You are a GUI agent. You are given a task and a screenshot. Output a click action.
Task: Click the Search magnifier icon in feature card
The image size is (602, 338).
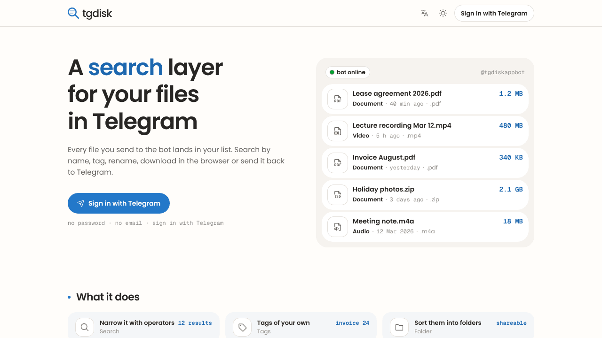click(85, 327)
